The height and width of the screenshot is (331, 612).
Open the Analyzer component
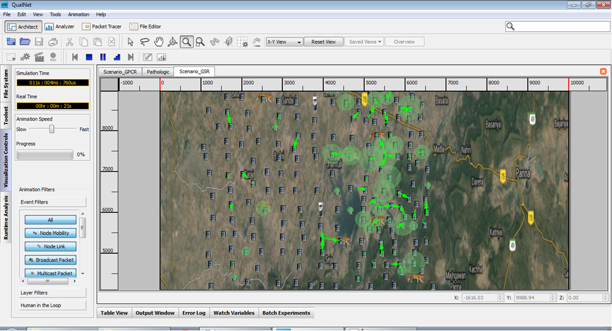[60, 27]
